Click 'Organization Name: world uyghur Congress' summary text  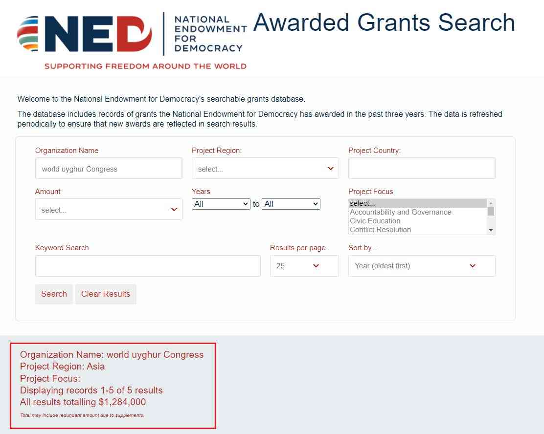(112, 355)
